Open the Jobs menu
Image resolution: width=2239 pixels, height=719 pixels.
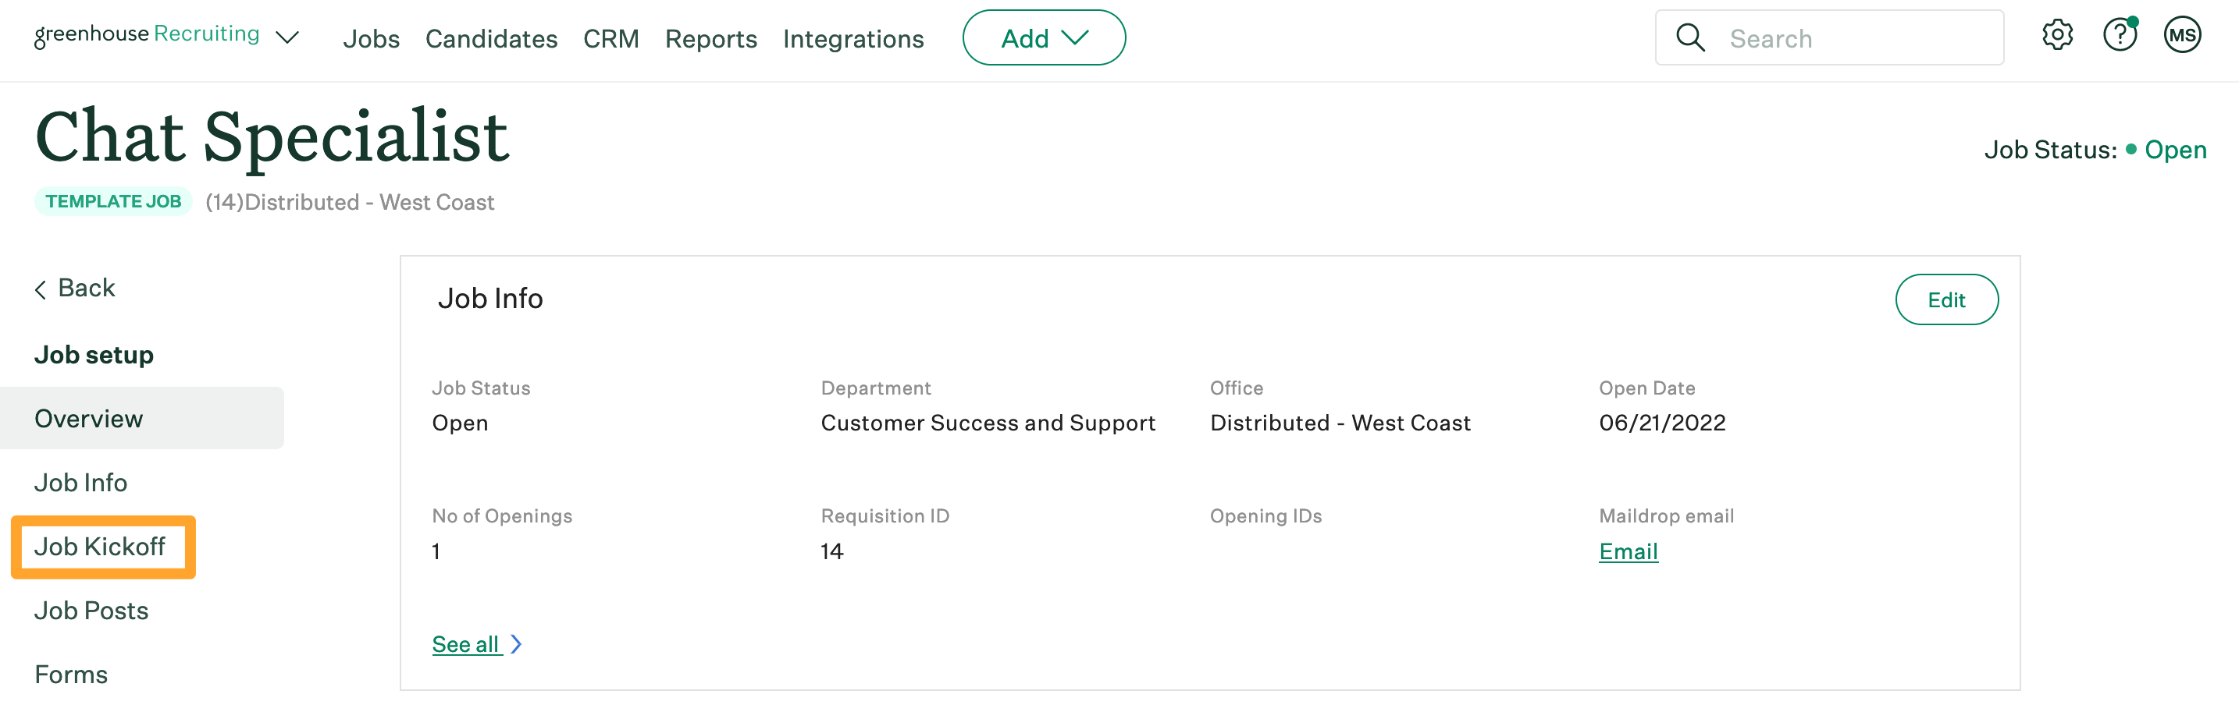point(371,39)
